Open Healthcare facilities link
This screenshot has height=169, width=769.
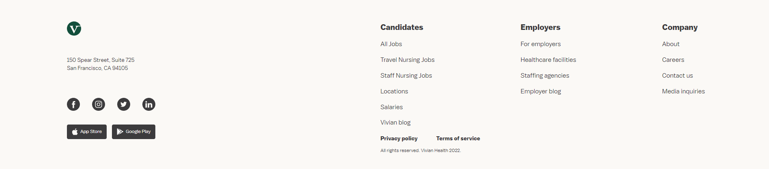tap(548, 60)
